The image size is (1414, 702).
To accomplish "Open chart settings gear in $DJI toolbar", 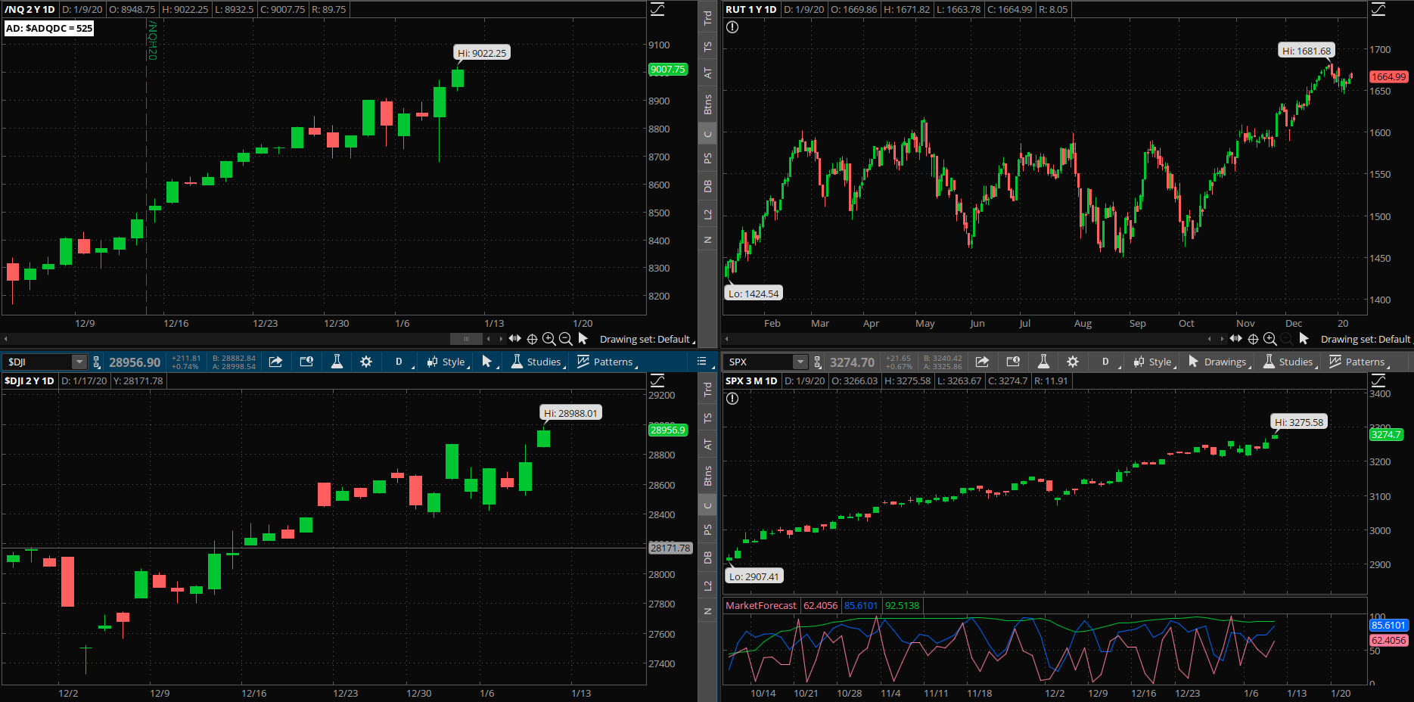I will pos(366,362).
